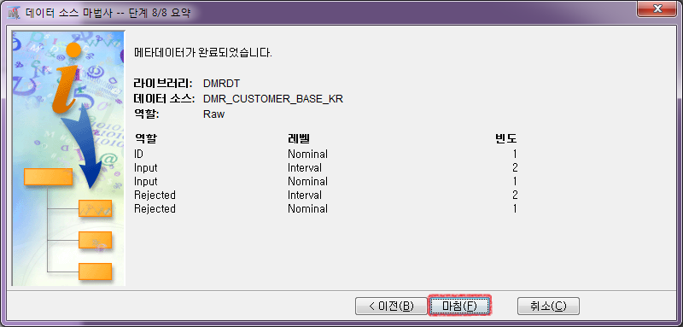The width and height of the screenshot is (683, 327).
Task: Click the 라이브러리: label
Action: 163,83
